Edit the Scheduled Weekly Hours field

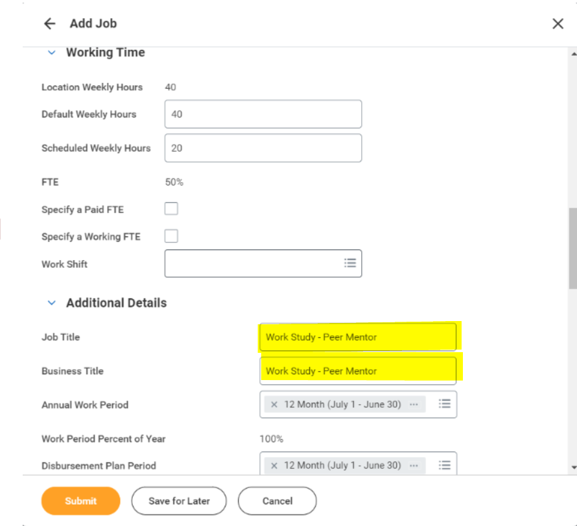[x=263, y=148]
